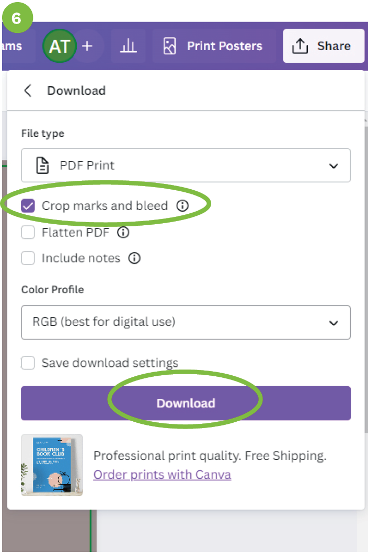Click the vertical scrollbar beside the panel
Image resolution: width=368 pixels, height=554 pixels.
click(x=365, y=261)
